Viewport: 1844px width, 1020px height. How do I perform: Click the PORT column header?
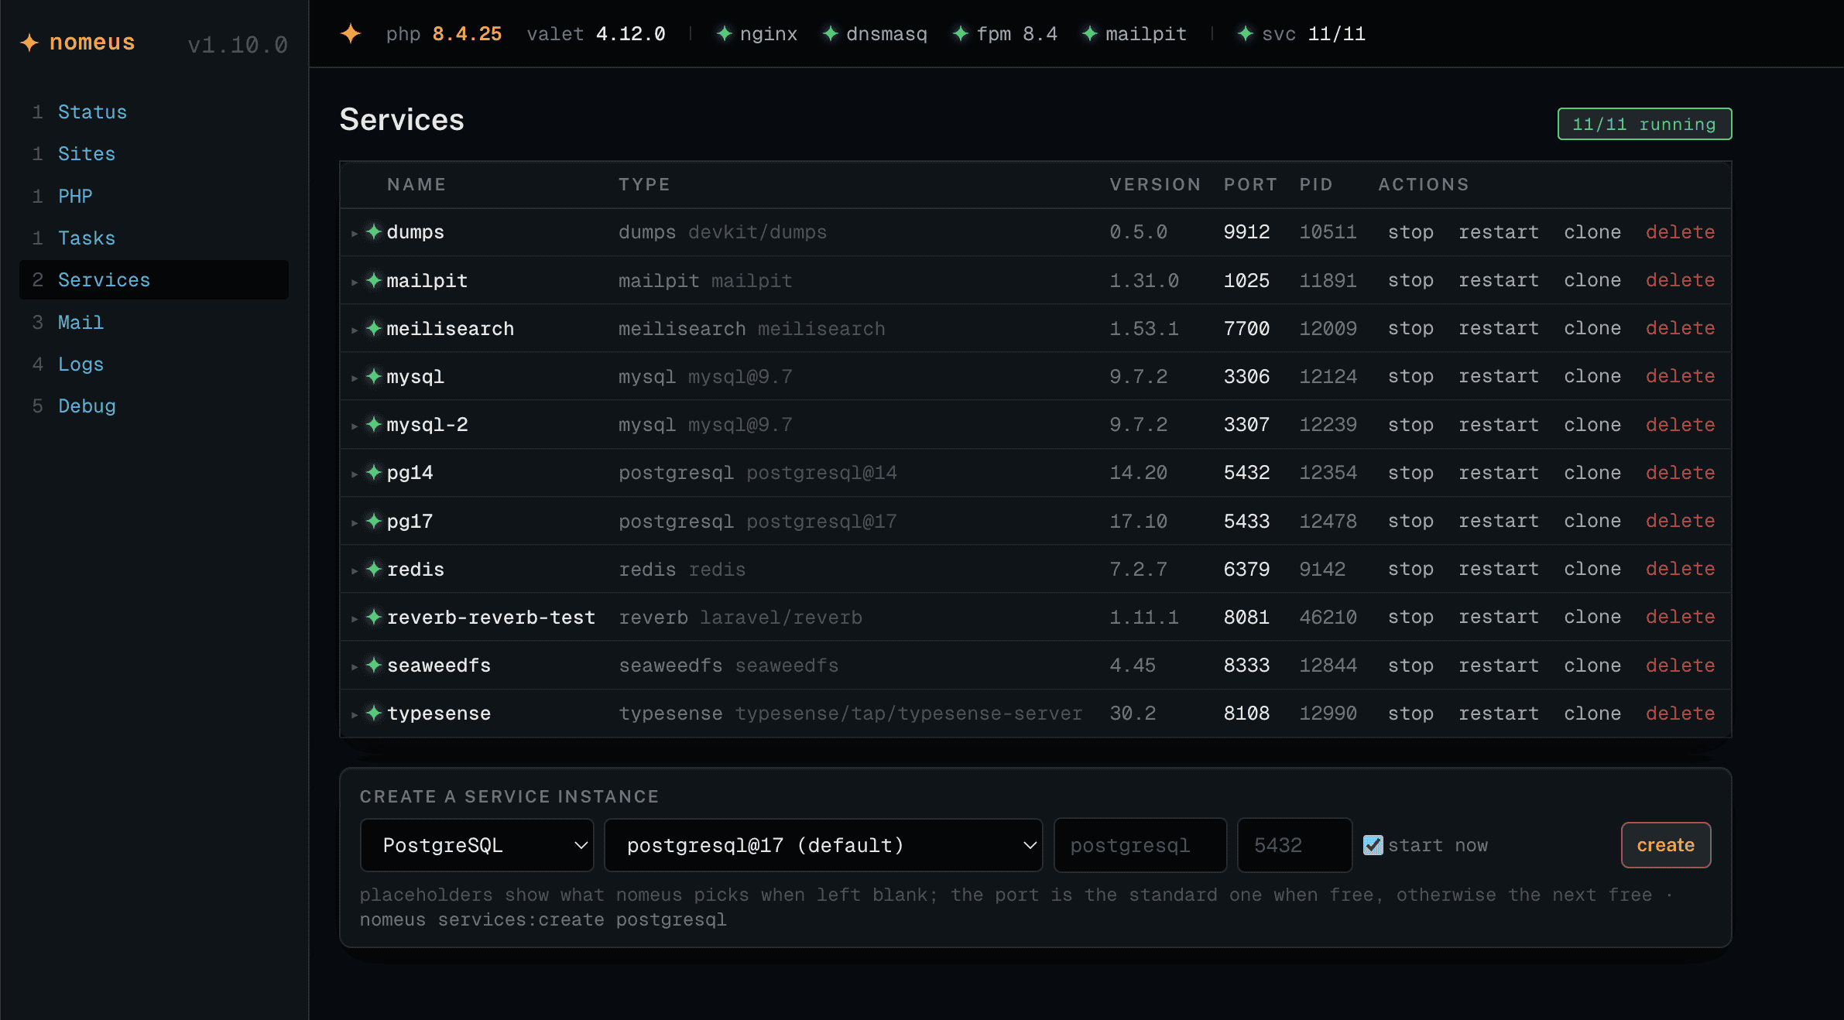pos(1250,184)
